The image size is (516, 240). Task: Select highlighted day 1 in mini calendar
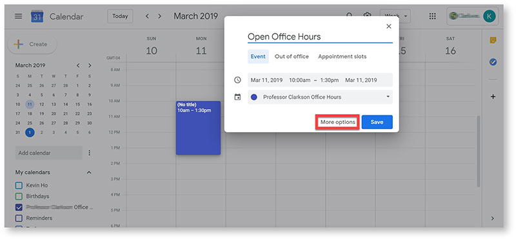tap(30, 132)
